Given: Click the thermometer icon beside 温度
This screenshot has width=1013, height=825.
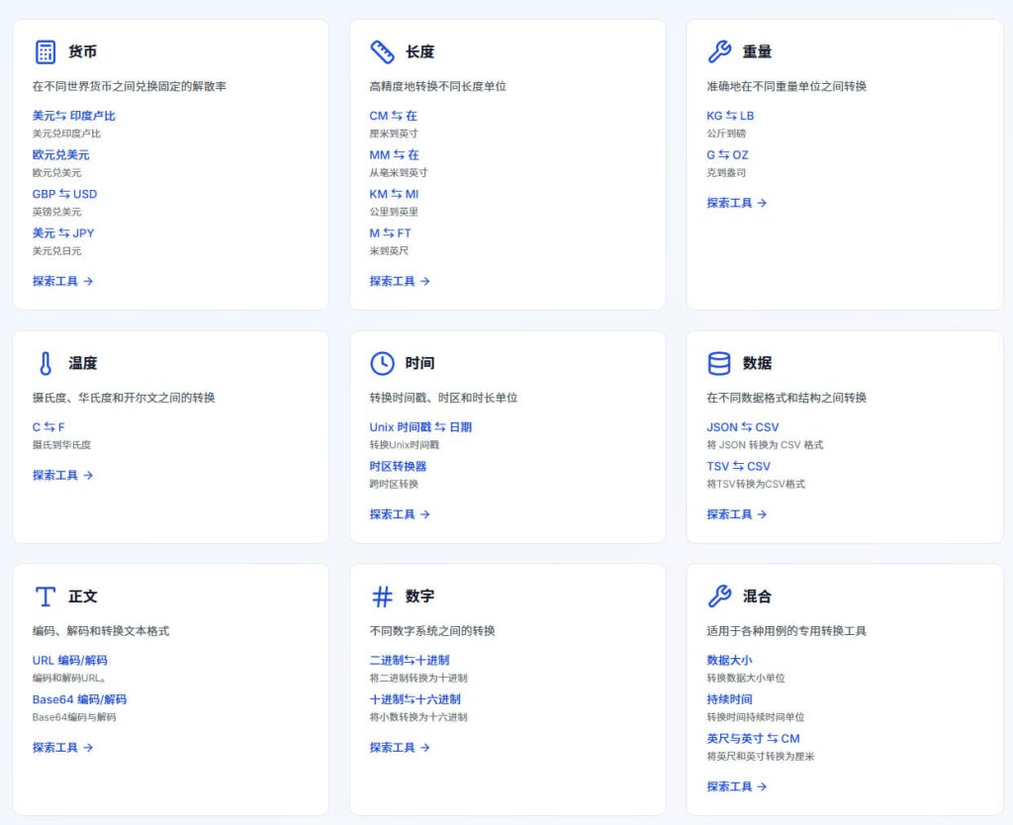Looking at the screenshot, I should (45, 363).
